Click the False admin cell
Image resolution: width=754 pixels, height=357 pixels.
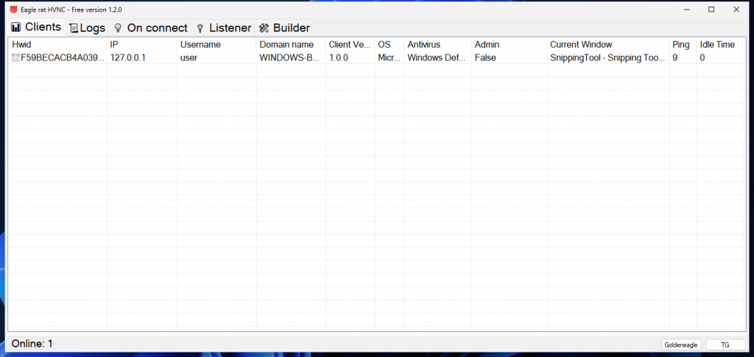coord(485,57)
